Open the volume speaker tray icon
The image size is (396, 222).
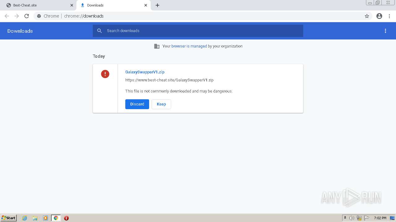pyautogui.click(x=352, y=218)
